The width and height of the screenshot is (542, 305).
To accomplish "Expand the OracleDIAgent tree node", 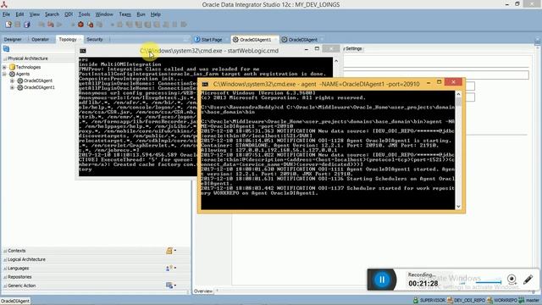I will (x=12, y=80).
